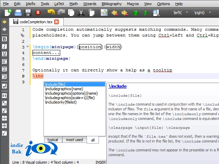This screenshot has width=219, height=164.
Task: Redo the last undone edit
Action: (61, 12)
